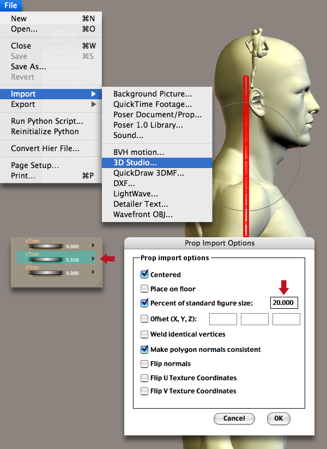327x449 pixels.
Task: Enable Place on floor checkbox
Action: (x=144, y=289)
